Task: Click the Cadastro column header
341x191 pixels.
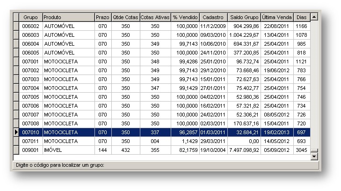Action: [213, 17]
